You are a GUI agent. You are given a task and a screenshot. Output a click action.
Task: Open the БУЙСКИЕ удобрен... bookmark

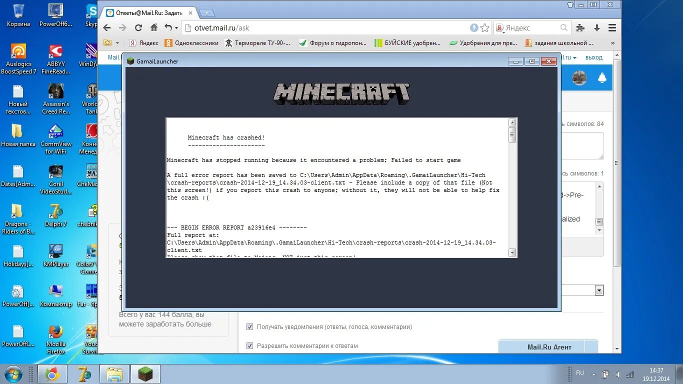(407, 43)
